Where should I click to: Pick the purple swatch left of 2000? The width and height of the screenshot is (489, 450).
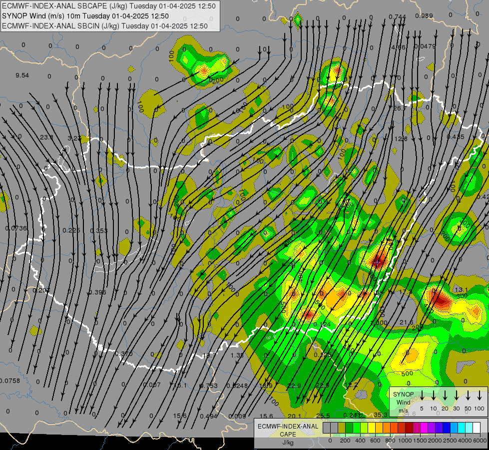431,428
